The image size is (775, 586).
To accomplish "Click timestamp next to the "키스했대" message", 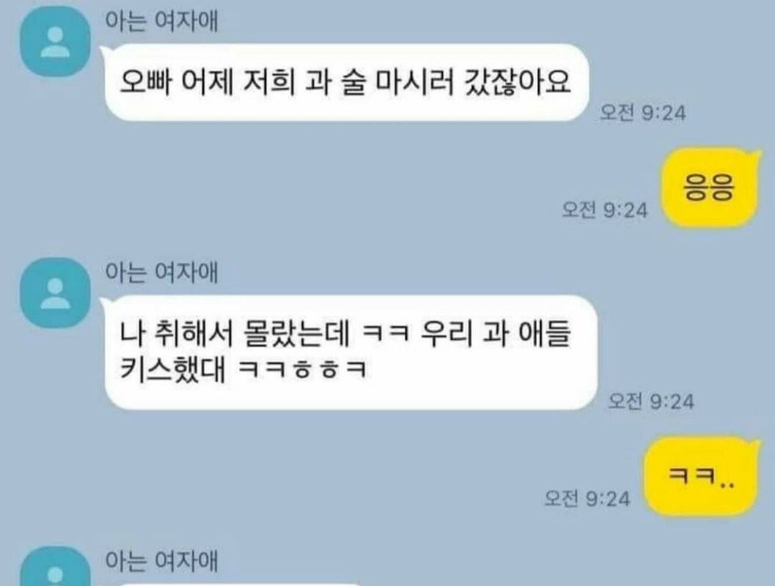I will (651, 401).
